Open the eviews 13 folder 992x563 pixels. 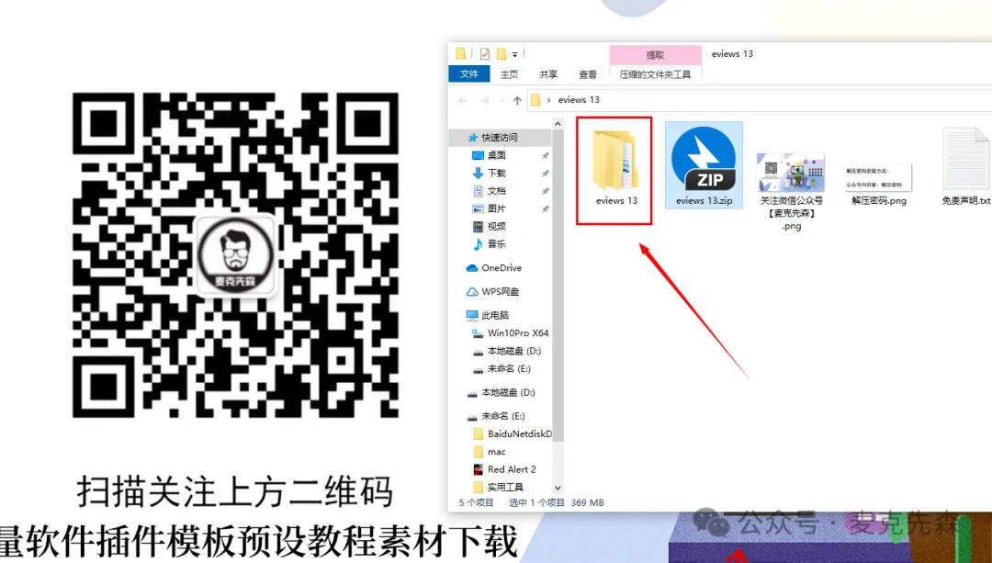coord(615,167)
